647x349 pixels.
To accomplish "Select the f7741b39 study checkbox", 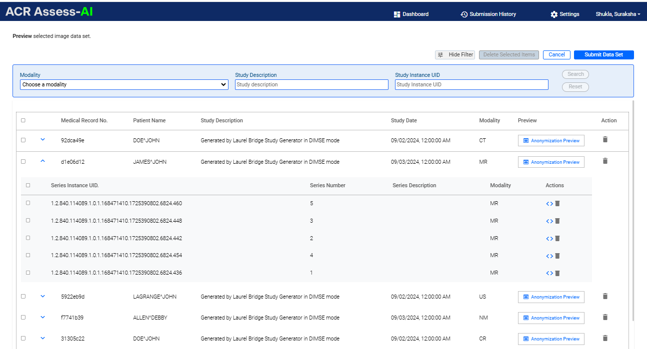I will pyautogui.click(x=23, y=317).
